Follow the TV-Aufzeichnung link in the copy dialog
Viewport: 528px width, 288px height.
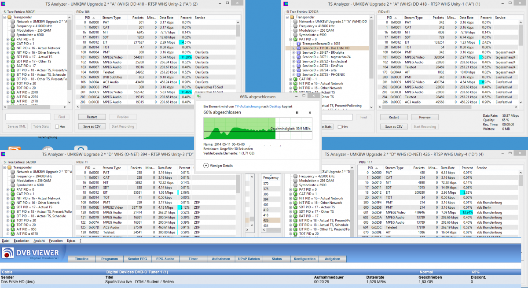tap(249, 107)
